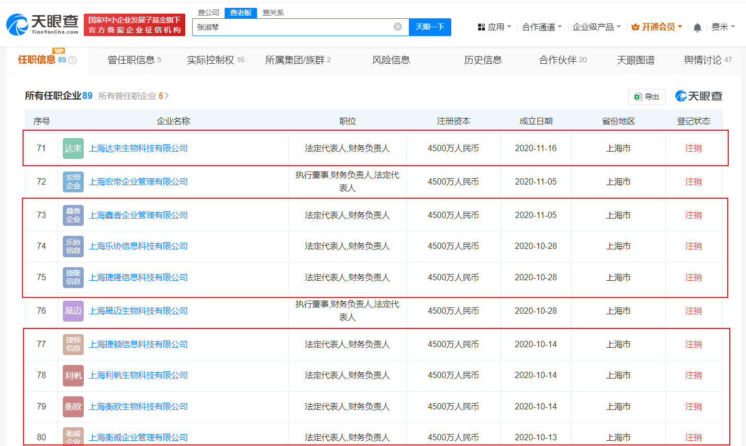746x446 pixels.
Task: Open the notification bell icon
Action: (697, 27)
